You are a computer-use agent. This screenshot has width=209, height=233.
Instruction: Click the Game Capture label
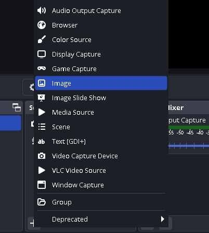click(74, 69)
